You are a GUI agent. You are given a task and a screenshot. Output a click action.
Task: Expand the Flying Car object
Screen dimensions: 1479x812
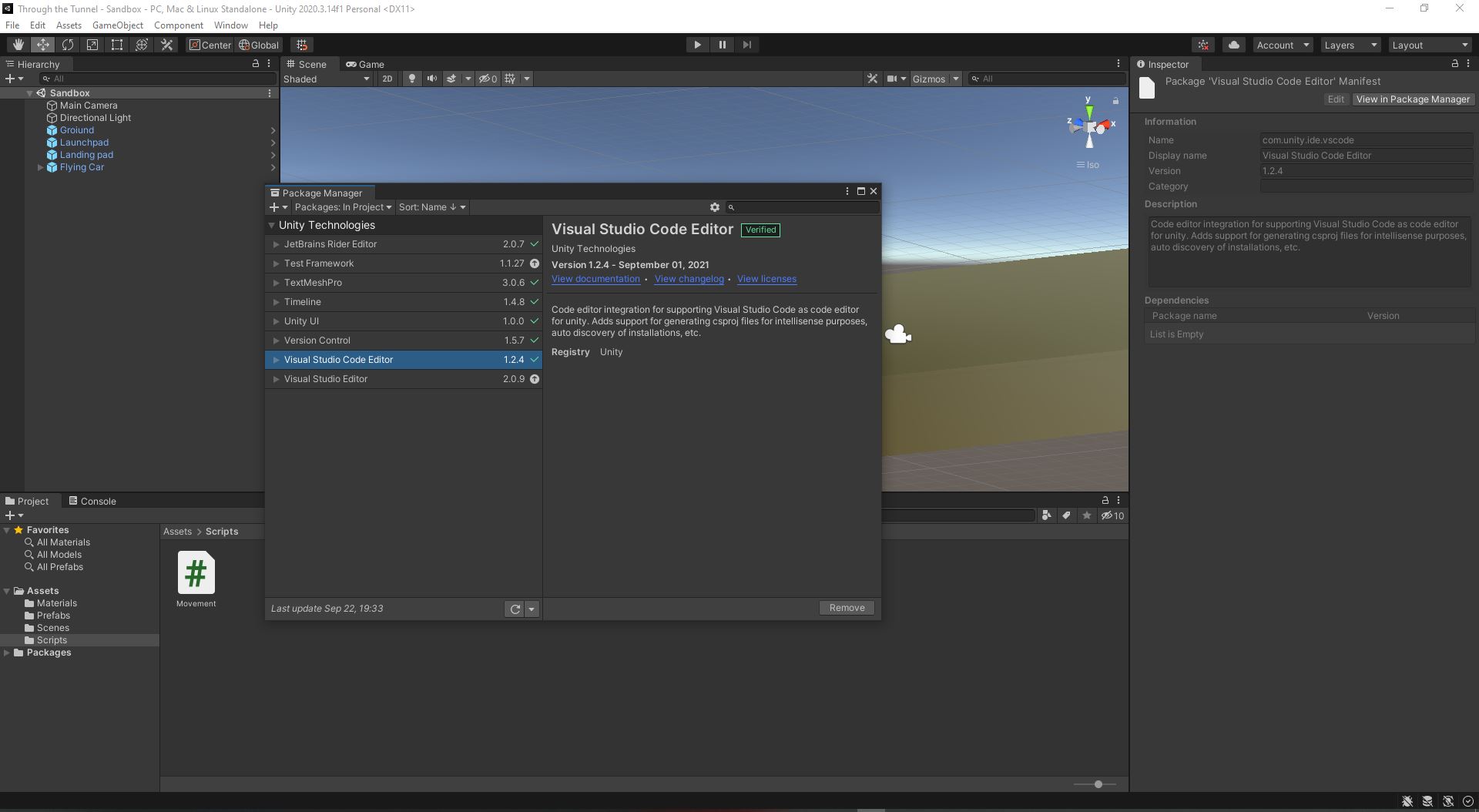(40, 167)
